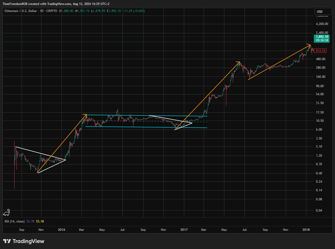The height and width of the screenshot is (249, 335).
Task: Click the RSI value 53.18
Action: point(40,221)
